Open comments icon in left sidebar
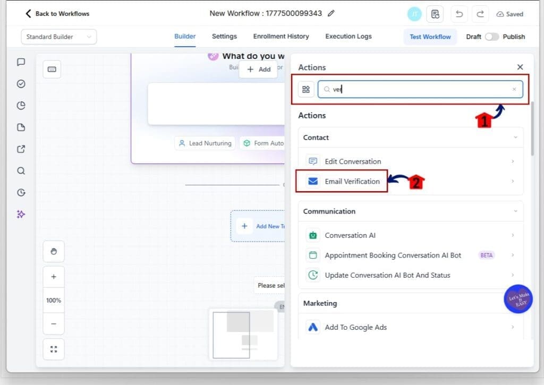The image size is (544, 385). tap(21, 62)
